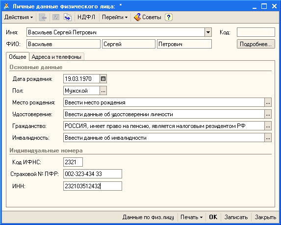
Task: Open the birth date calendar picker
Action: coord(103,79)
